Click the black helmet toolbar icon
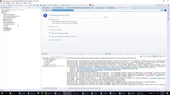Image resolution: width=170 pixels, height=95 pixels. [90, 5]
